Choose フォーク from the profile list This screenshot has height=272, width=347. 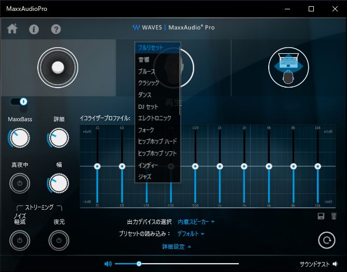pyautogui.click(x=157, y=130)
